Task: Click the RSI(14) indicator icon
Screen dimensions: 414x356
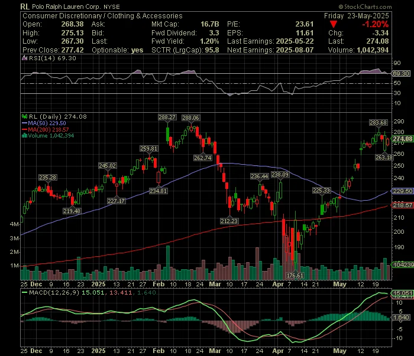Action: click(25, 58)
